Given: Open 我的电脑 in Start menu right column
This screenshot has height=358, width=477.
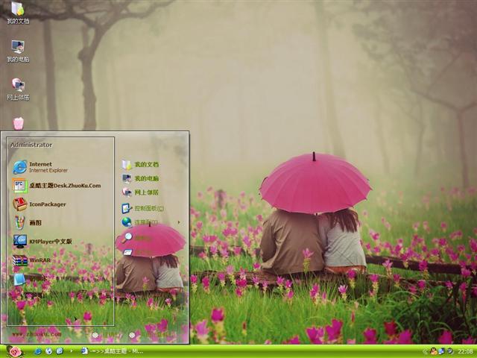Looking at the screenshot, I should (x=146, y=178).
